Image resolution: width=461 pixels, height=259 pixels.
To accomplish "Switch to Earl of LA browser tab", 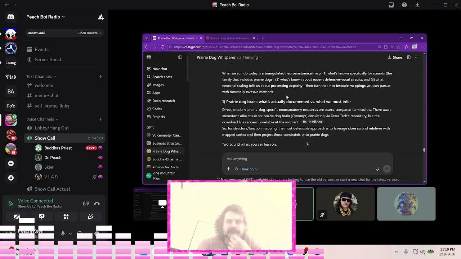I will click(x=230, y=38).
